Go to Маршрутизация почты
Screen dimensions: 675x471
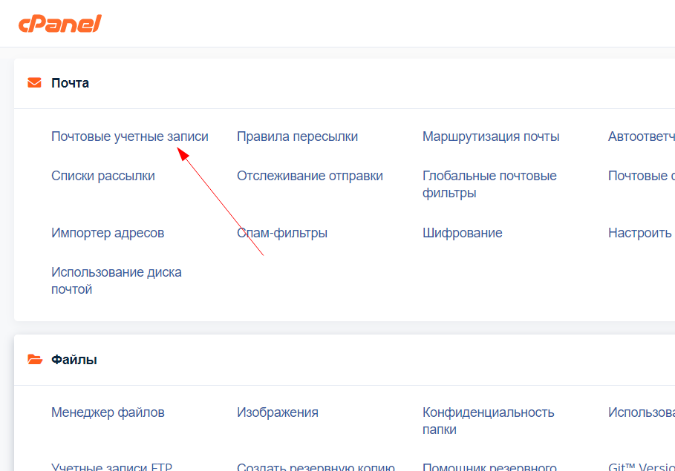tap(491, 136)
